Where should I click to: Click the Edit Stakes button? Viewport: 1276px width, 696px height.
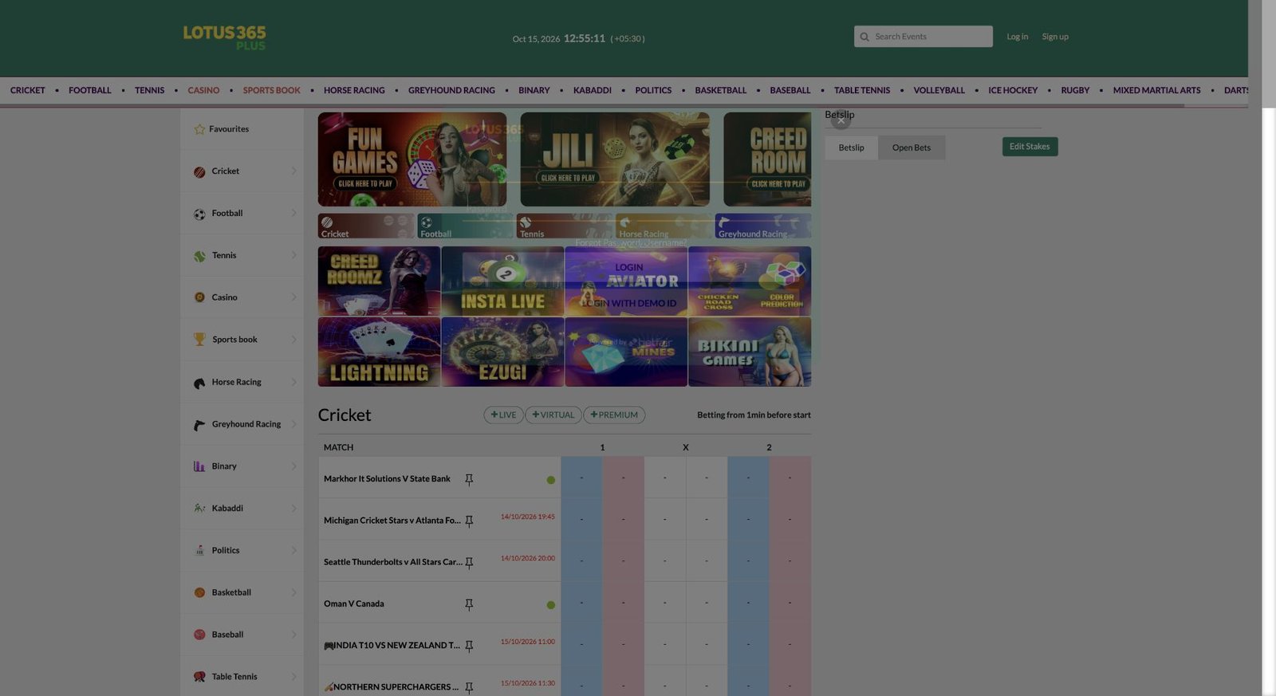(x=1030, y=147)
